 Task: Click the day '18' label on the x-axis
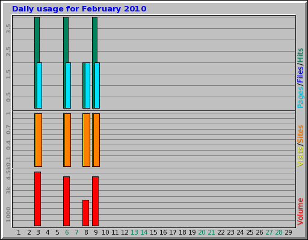[182, 232]
